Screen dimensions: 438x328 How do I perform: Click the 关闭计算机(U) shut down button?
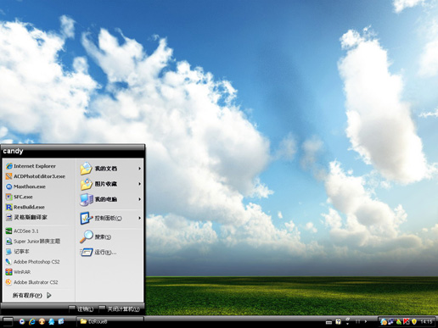(120, 309)
